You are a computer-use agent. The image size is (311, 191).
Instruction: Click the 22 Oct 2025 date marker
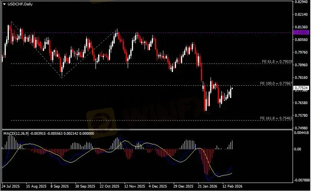point(109,186)
